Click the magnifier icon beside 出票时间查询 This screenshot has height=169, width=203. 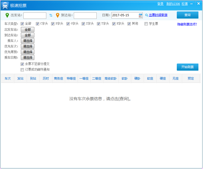click(147, 15)
